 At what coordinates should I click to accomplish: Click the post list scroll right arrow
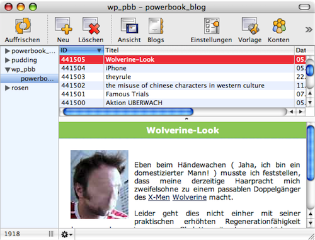point(301,111)
